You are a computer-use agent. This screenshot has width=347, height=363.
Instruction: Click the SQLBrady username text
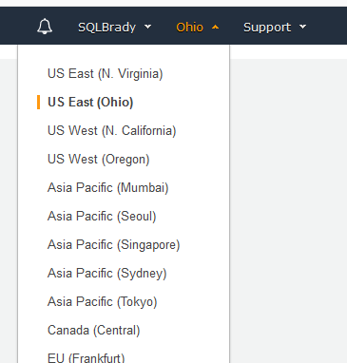pos(106,28)
